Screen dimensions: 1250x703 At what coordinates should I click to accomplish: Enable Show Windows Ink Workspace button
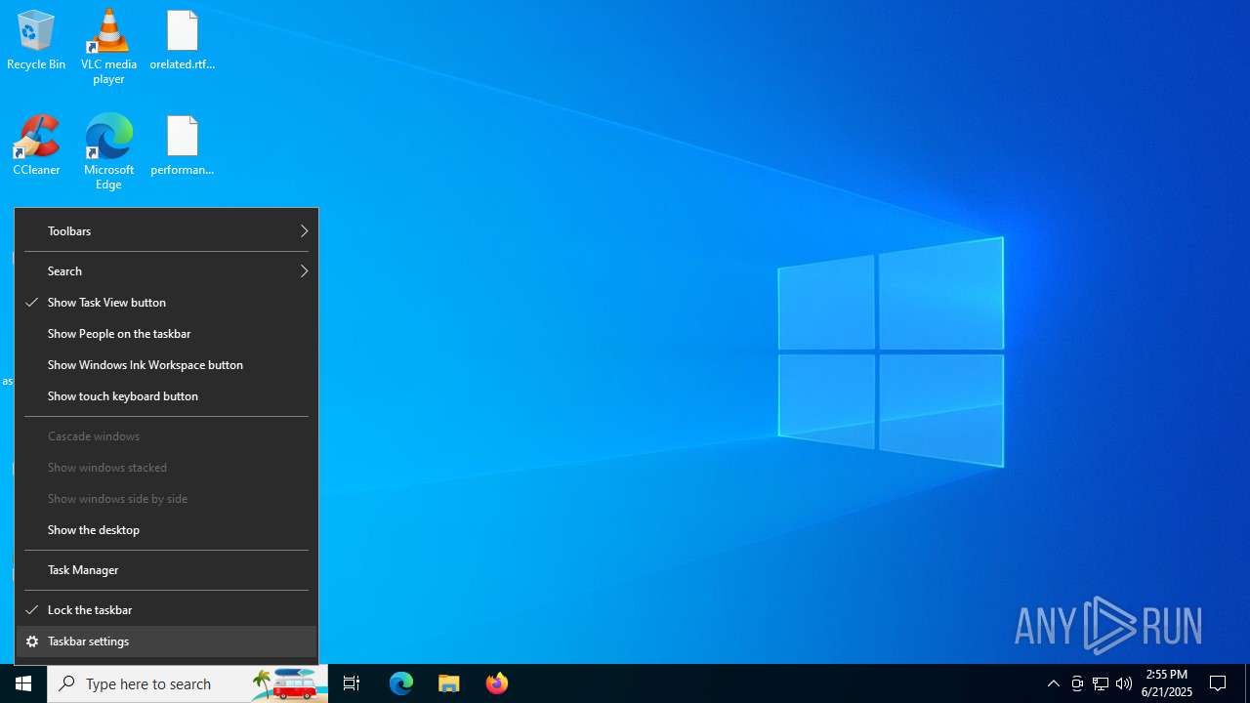pos(167,365)
